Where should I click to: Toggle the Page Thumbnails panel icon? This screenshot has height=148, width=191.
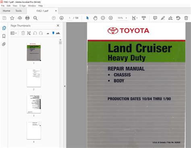coord(4,28)
